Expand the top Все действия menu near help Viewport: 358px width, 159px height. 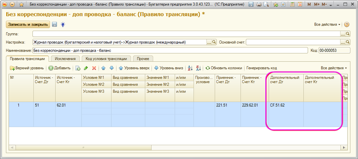point(327,25)
